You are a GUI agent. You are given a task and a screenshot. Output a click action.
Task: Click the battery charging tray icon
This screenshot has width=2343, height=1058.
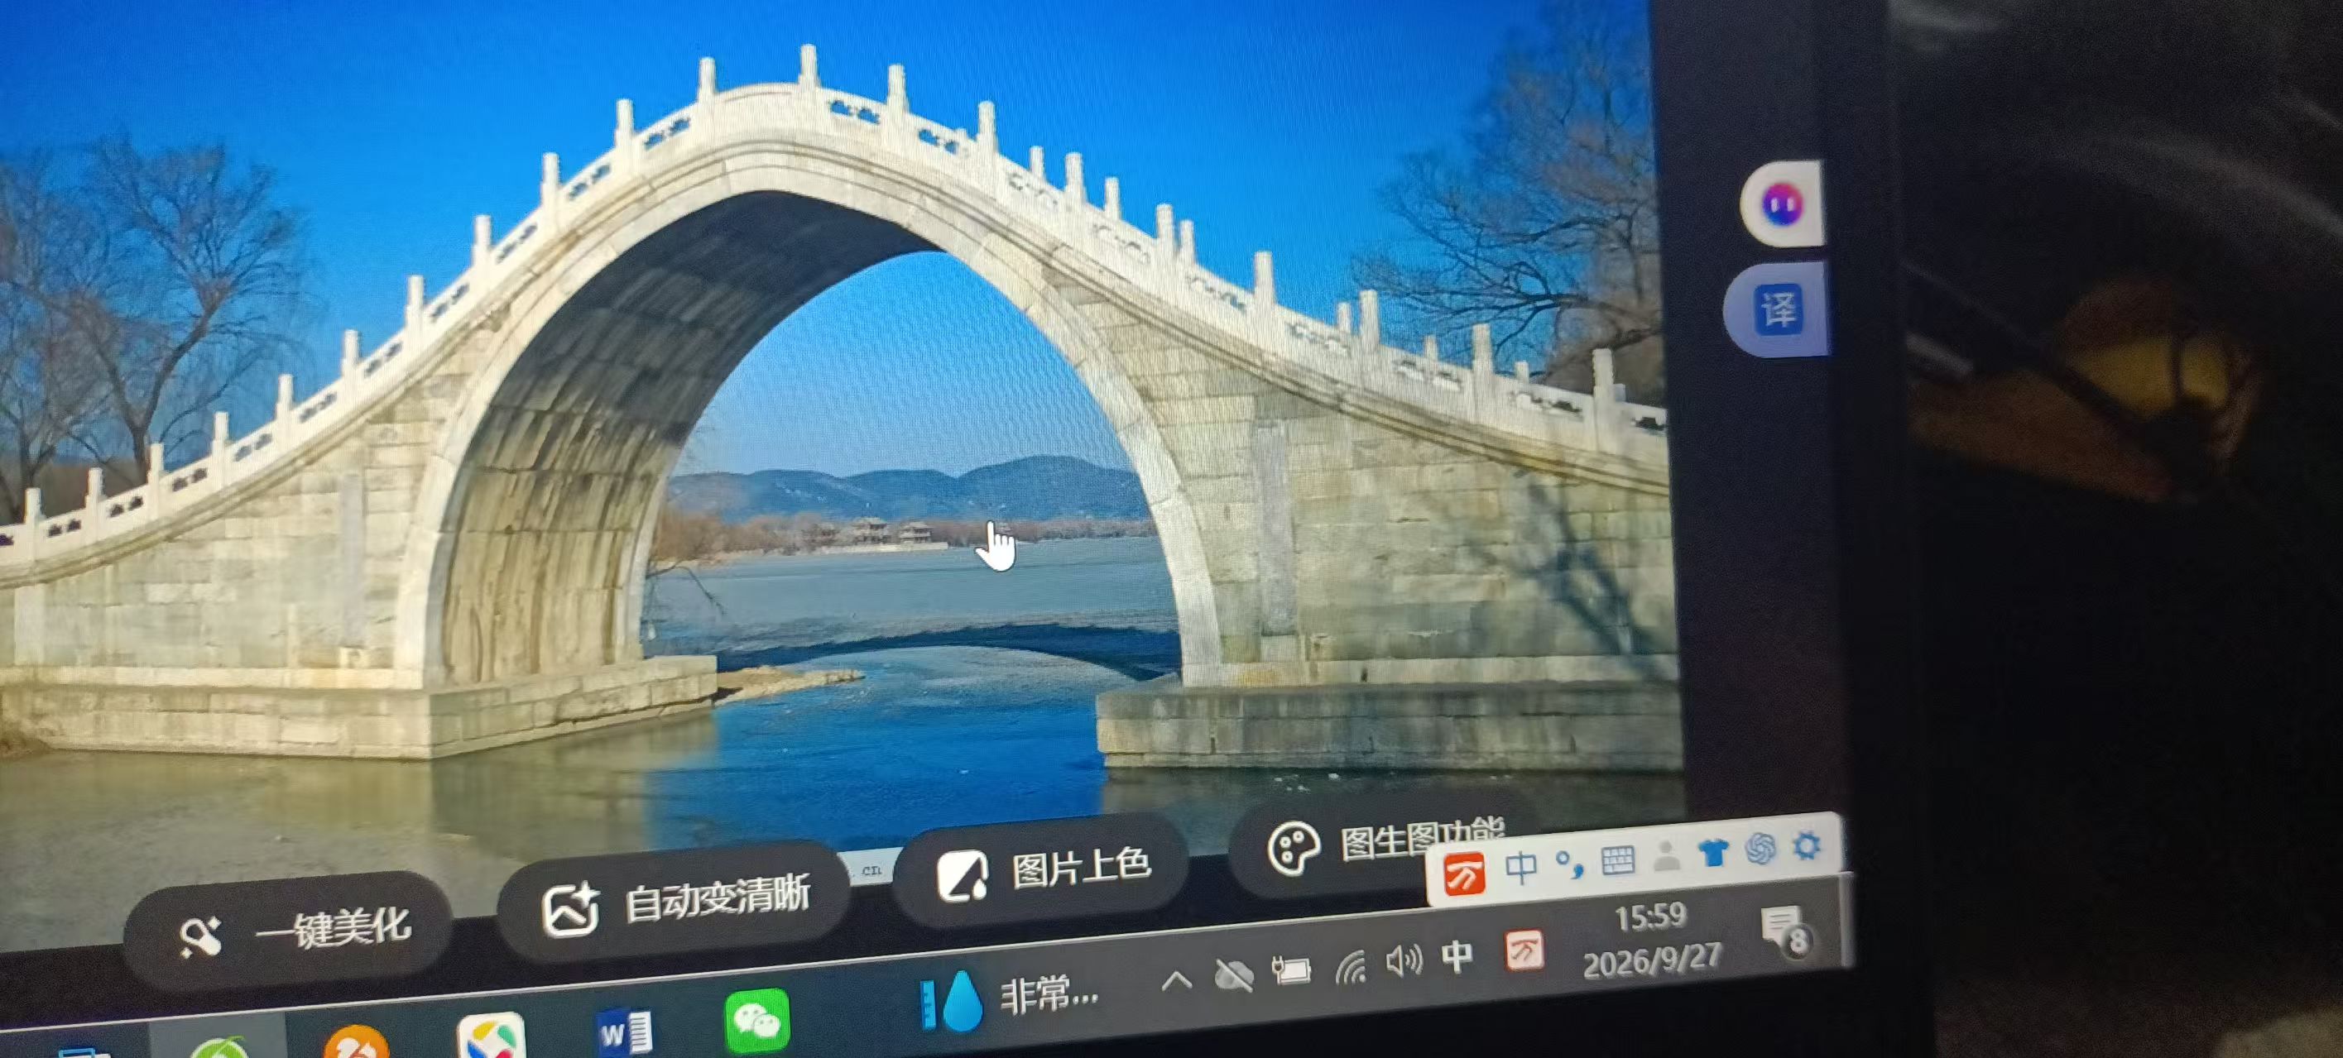(1290, 971)
